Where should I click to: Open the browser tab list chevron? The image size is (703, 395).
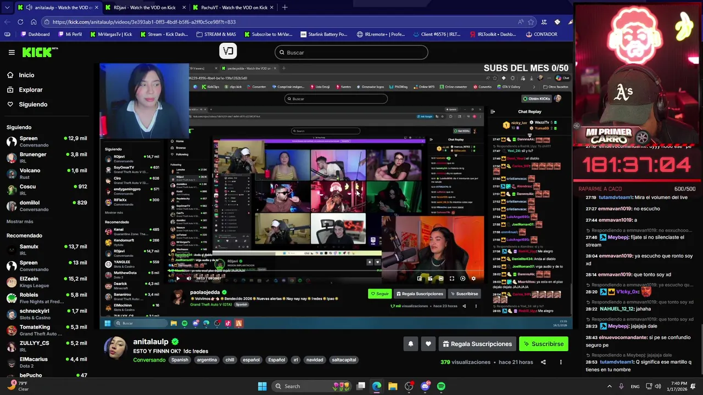[x=7, y=7]
